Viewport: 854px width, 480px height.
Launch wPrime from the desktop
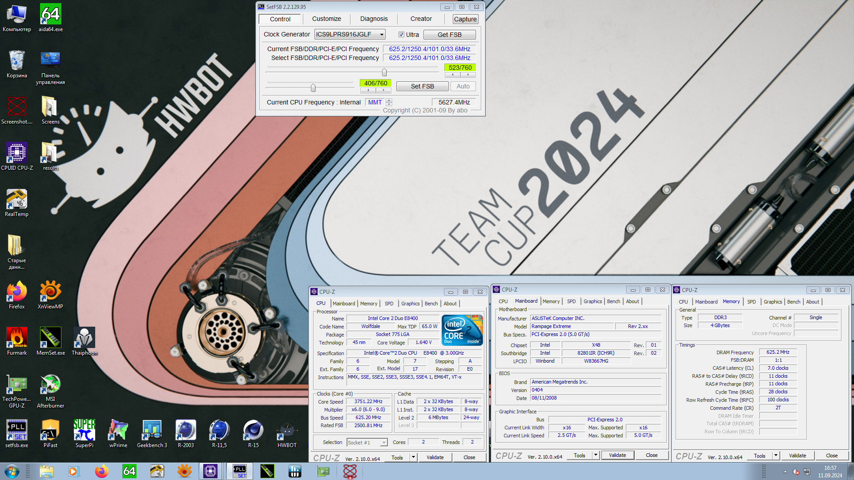pos(118,434)
